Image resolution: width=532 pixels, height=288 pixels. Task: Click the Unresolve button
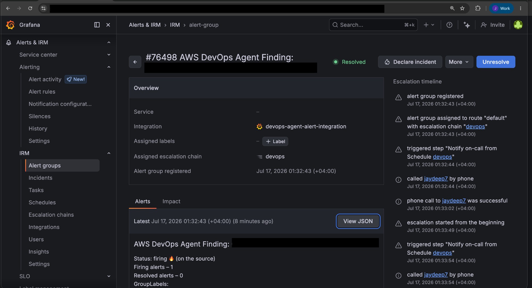pos(496,62)
